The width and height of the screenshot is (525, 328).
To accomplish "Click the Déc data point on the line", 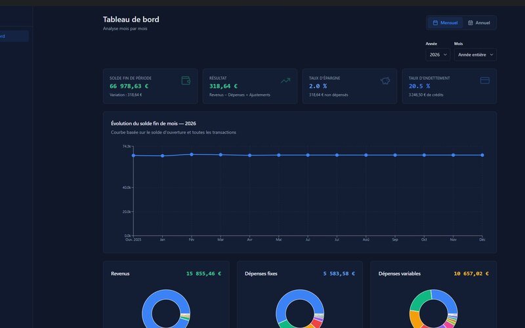I will (x=482, y=155).
